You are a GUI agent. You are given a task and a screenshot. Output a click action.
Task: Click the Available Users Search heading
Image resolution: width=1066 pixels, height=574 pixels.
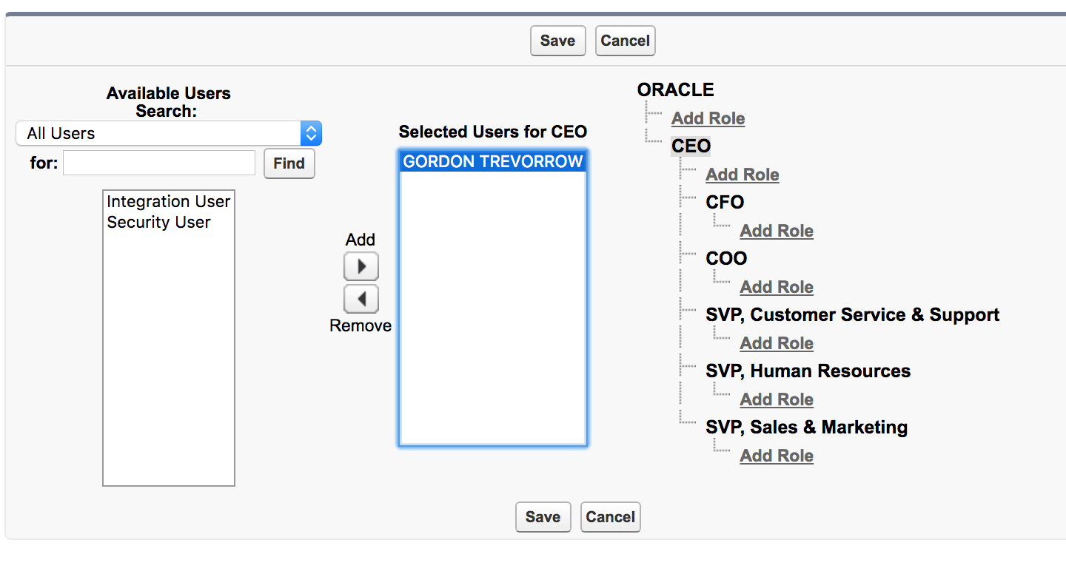[x=169, y=102]
